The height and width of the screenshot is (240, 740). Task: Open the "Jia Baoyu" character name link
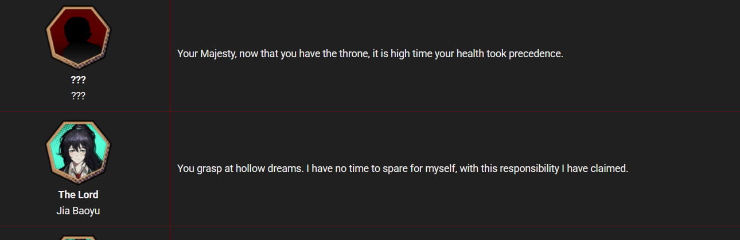click(78, 210)
